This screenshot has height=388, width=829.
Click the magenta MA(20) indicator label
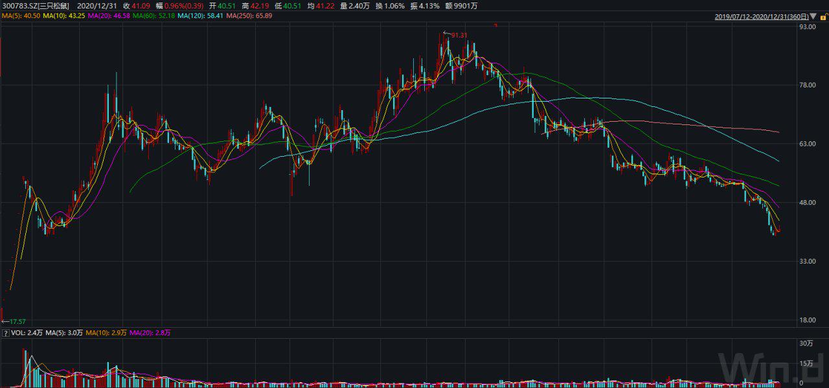tap(112, 15)
